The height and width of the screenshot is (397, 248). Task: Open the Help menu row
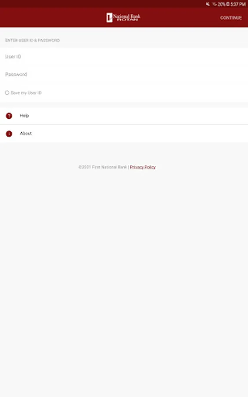[x=124, y=116]
